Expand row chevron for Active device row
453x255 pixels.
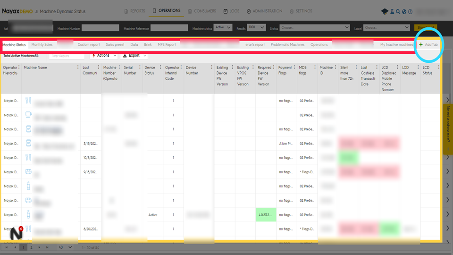coord(447,214)
